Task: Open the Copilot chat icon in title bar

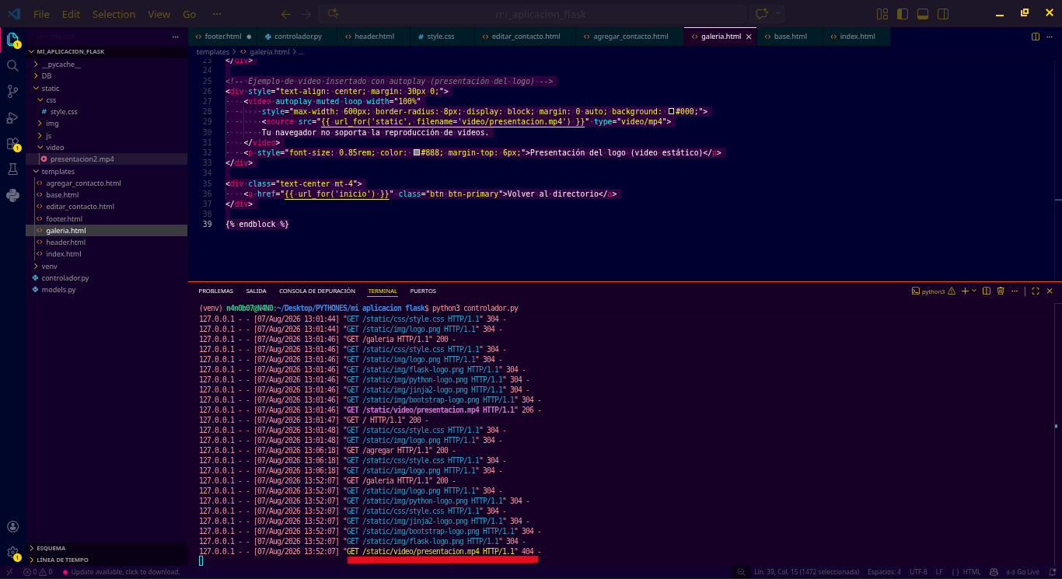Action: [761, 14]
